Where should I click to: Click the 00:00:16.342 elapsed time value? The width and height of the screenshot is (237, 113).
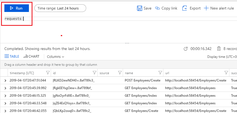tap(201, 49)
